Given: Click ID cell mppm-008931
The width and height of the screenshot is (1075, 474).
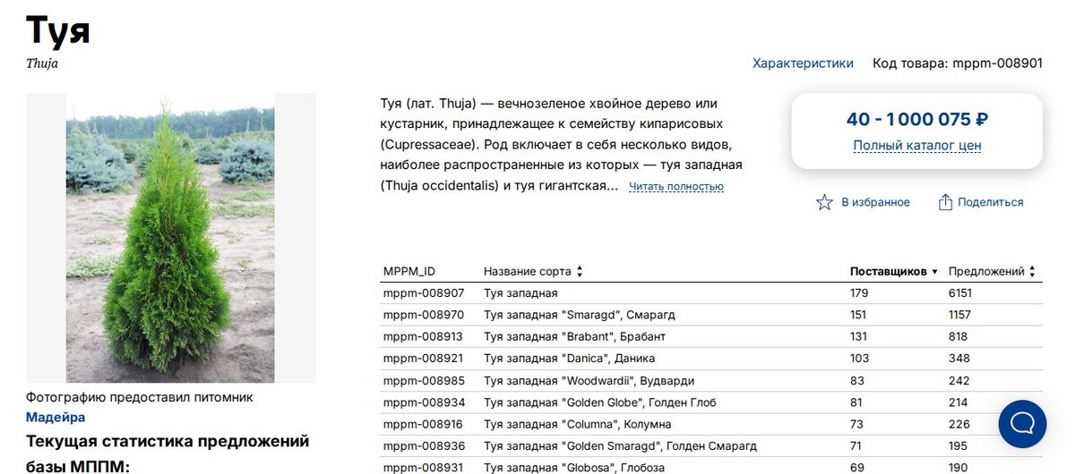Looking at the screenshot, I should pos(424,468).
